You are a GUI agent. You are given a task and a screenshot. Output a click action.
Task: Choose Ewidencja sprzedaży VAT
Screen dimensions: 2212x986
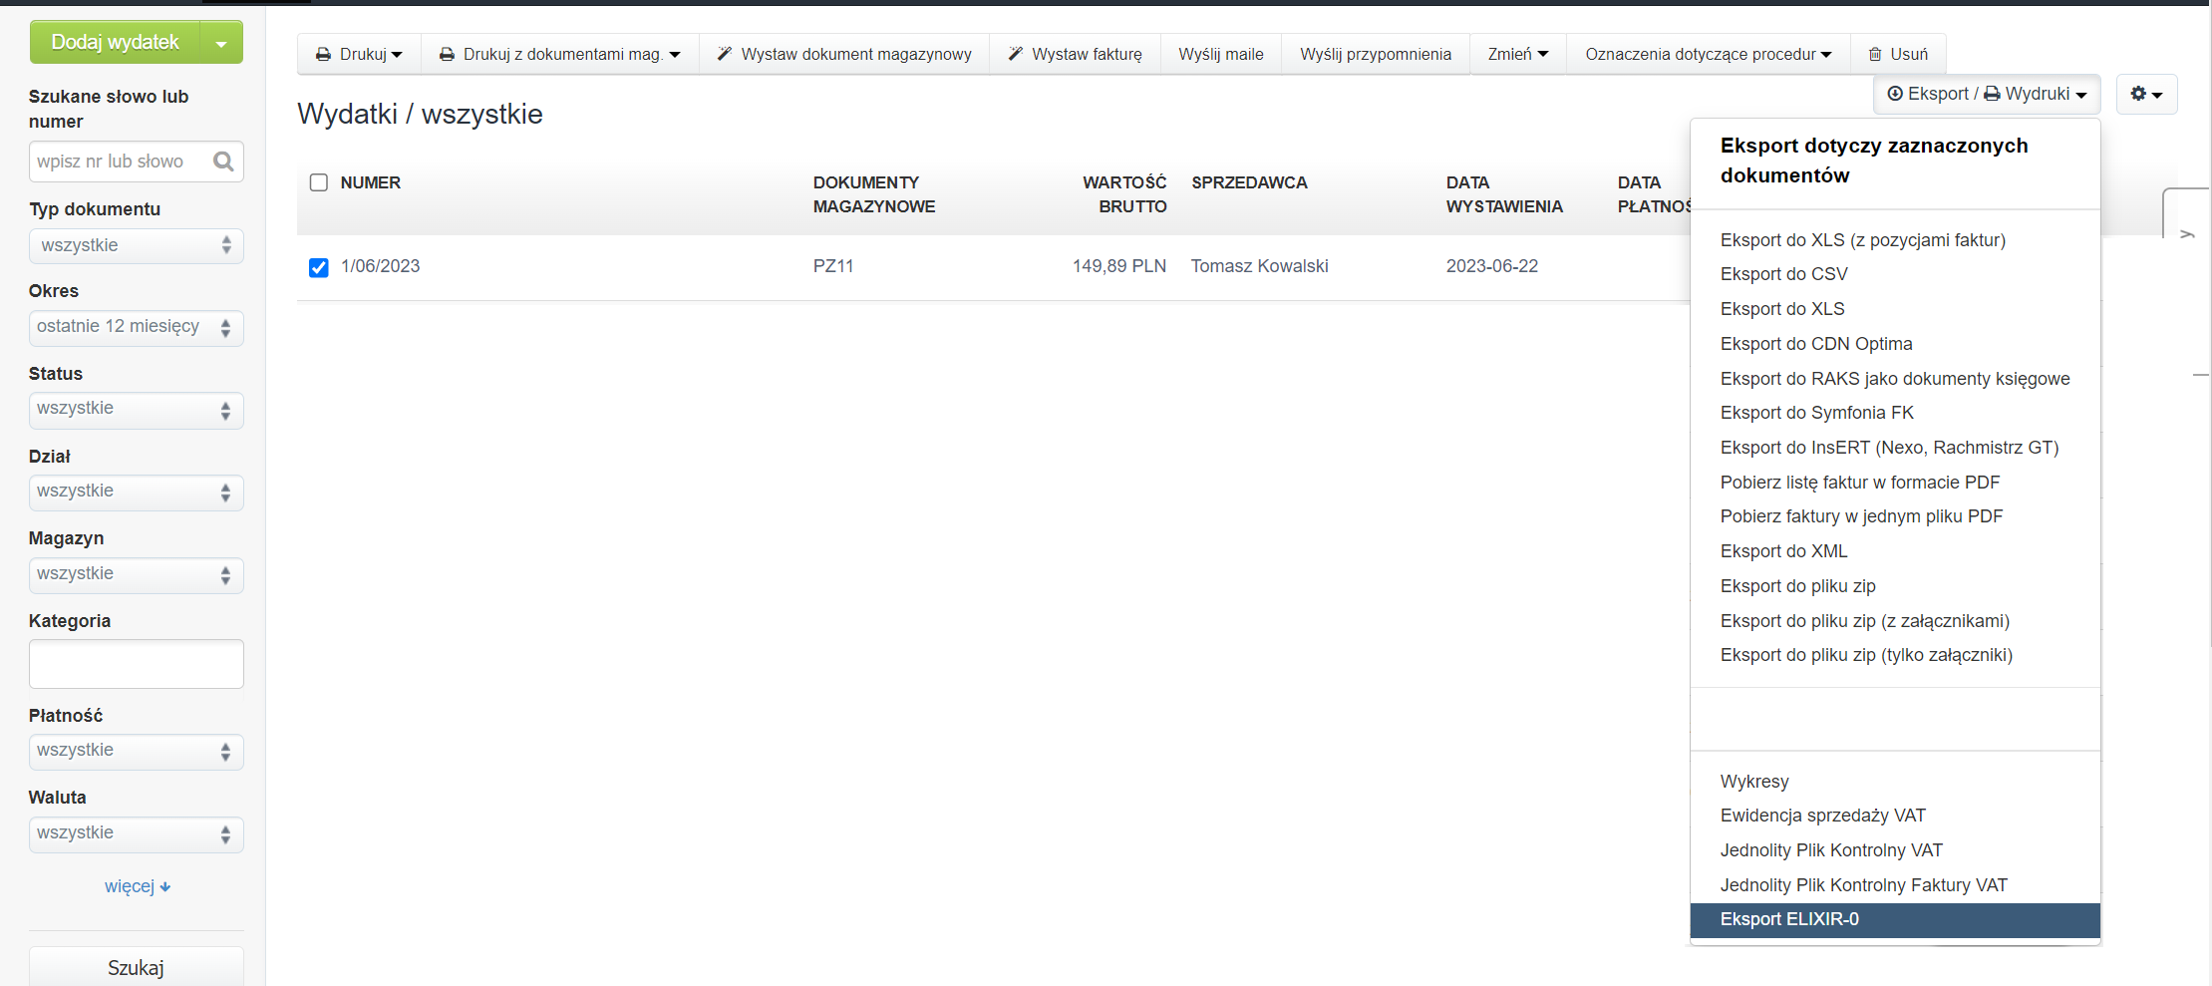tap(1823, 816)
